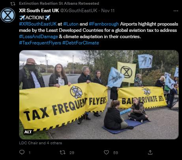Open the #DebtForClimate hashtag
Image resolution: width=182 pixels, height=160 pixels.
[81, 43]
